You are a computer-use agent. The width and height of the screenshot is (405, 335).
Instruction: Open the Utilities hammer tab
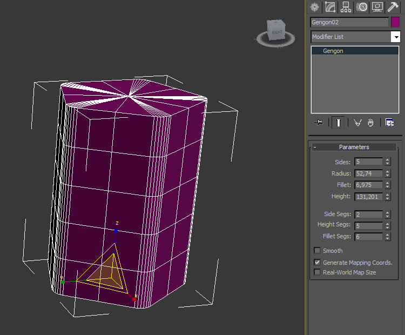click(x=393, y=7)
